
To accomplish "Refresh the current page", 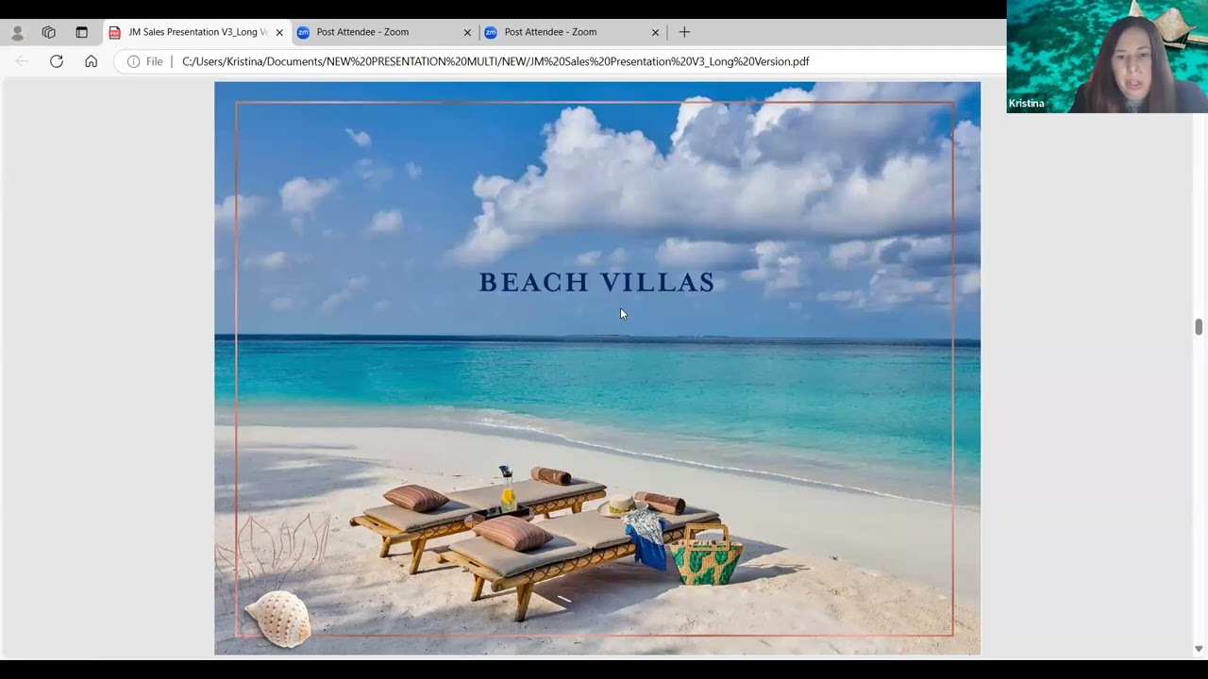I will (57, 61).
